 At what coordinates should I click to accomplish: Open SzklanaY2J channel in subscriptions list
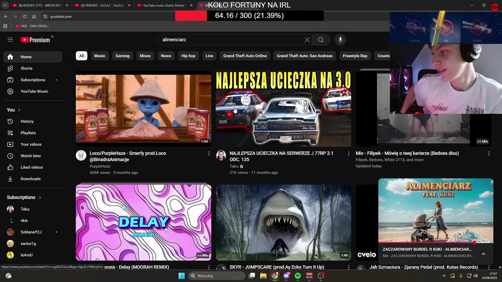click(x=33, y=232)
